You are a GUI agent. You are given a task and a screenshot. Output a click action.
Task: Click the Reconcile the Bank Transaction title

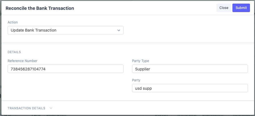tap(40, 8)
